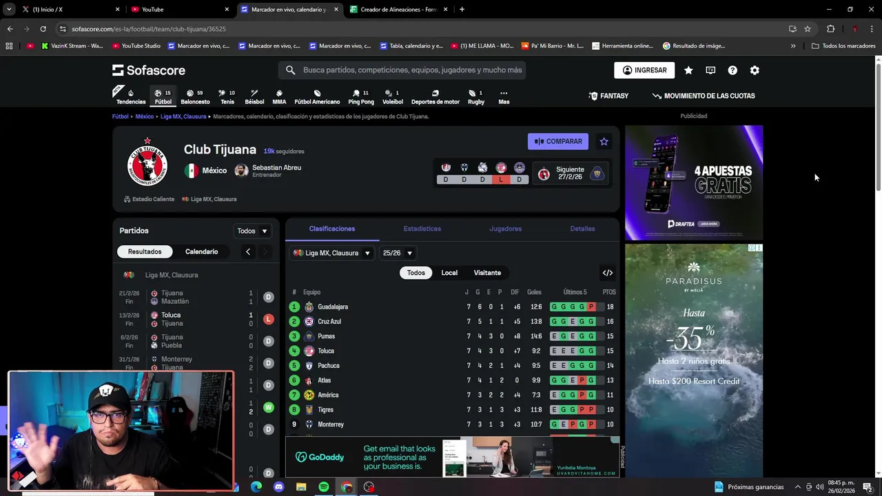
Task: Open the Tijuana vs Puebla match
Action: tap(196, 341)
